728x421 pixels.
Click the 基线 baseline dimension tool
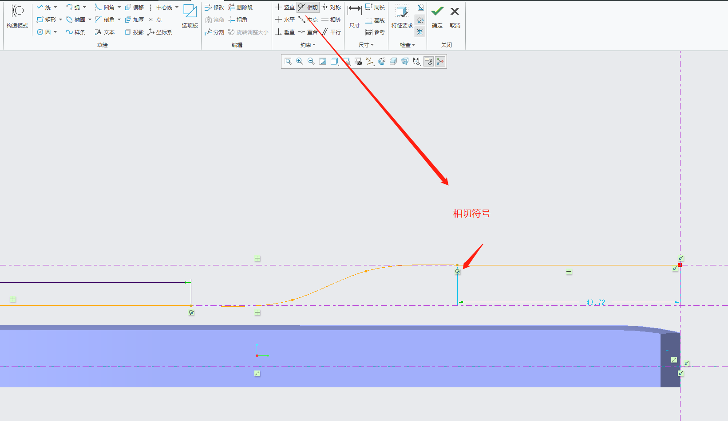tap(375, 20)
